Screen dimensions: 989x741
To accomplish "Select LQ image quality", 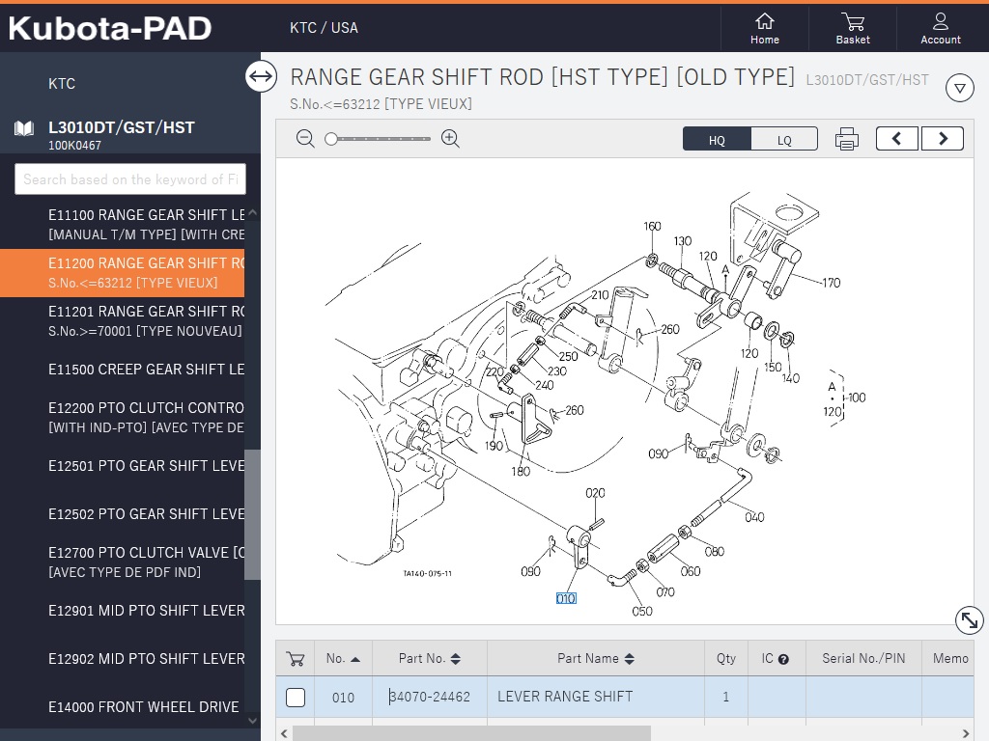I will (784, 139).
